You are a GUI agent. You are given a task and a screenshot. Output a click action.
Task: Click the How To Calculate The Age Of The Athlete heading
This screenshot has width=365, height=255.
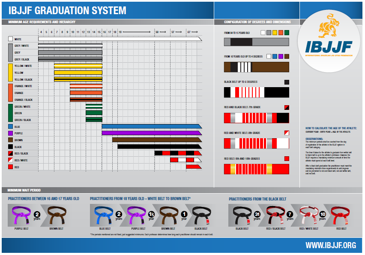click(x=331, y=128)
